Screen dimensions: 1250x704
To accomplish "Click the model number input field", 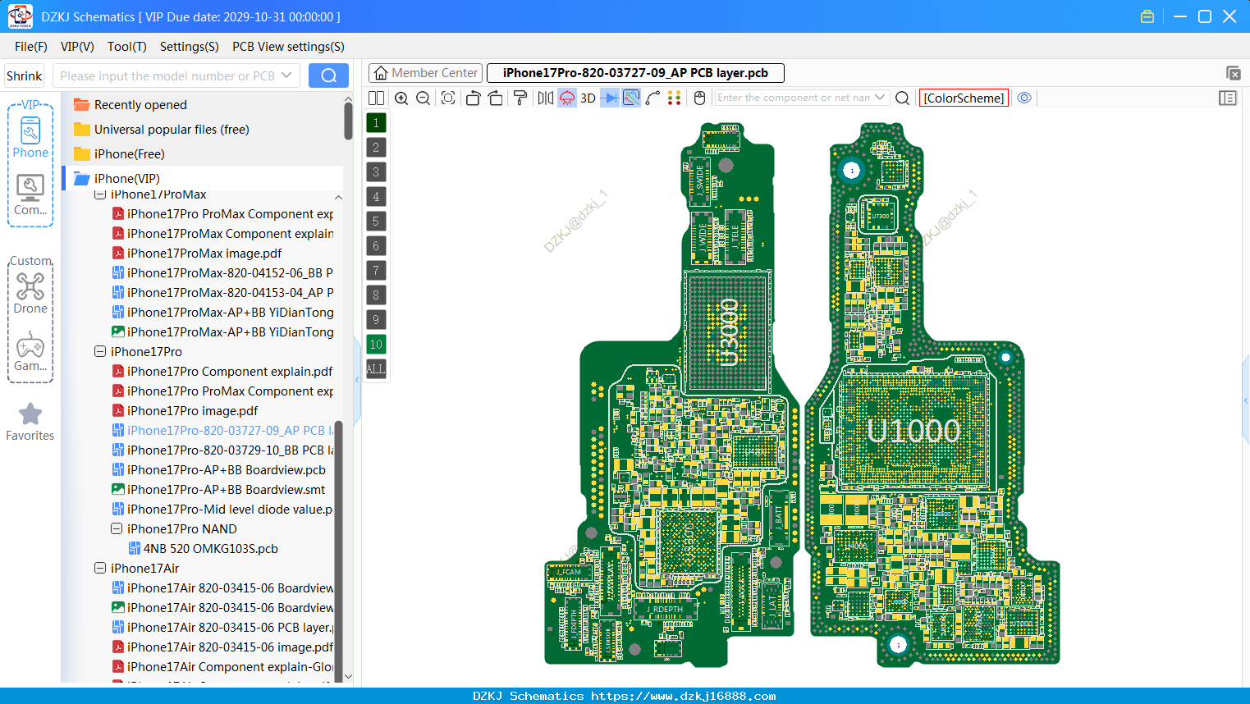I will pyautogui.click(x=167, y=75).
